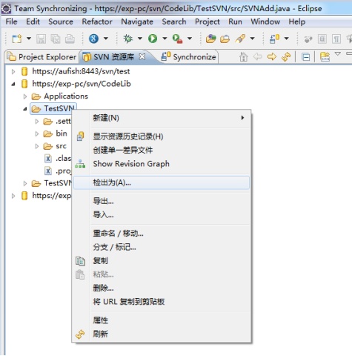Open the Project menu

(207, 22)
